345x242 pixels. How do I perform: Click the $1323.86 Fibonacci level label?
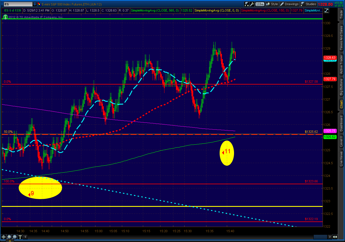click(x=312, y=181)
